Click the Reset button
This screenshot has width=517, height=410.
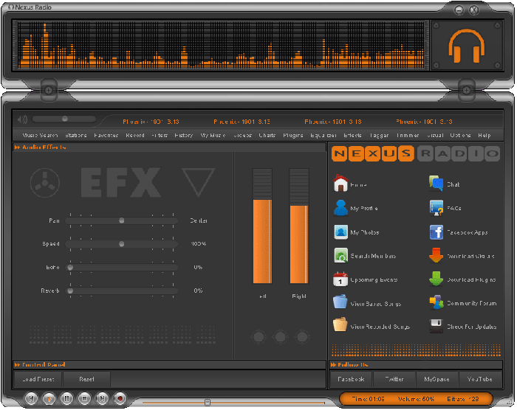coord(86,379)
